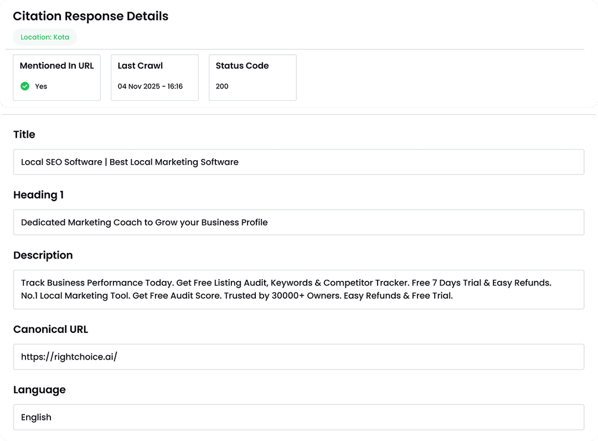Select the Heading 1 text field
The width and height of the screenshot is (598, 441).
(x=299, y=222)
